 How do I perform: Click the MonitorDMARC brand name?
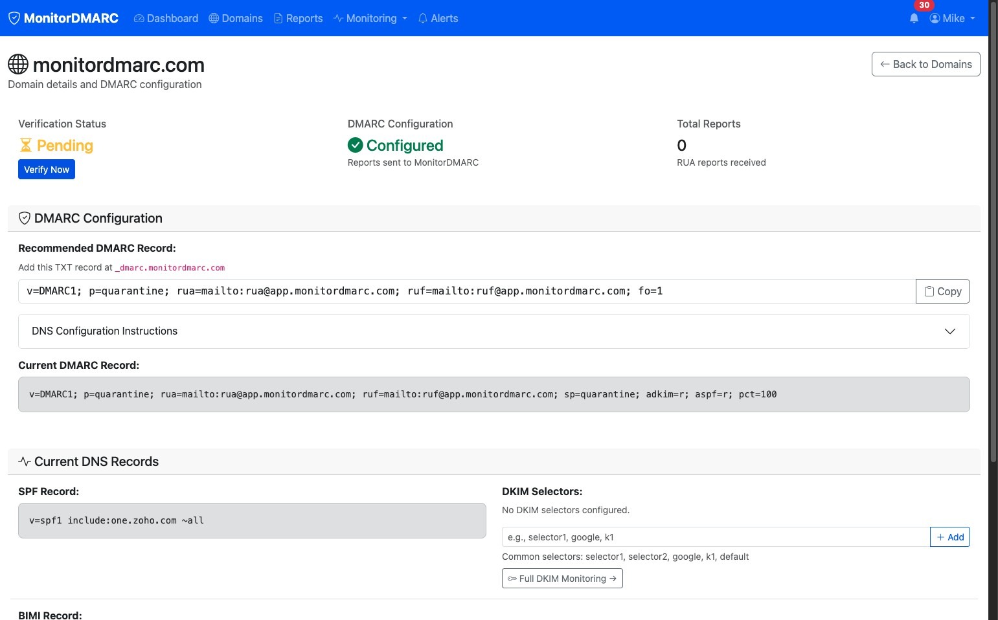71,18
